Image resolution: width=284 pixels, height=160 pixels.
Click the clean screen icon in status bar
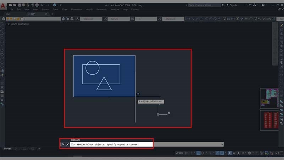[x=277, y=153]
